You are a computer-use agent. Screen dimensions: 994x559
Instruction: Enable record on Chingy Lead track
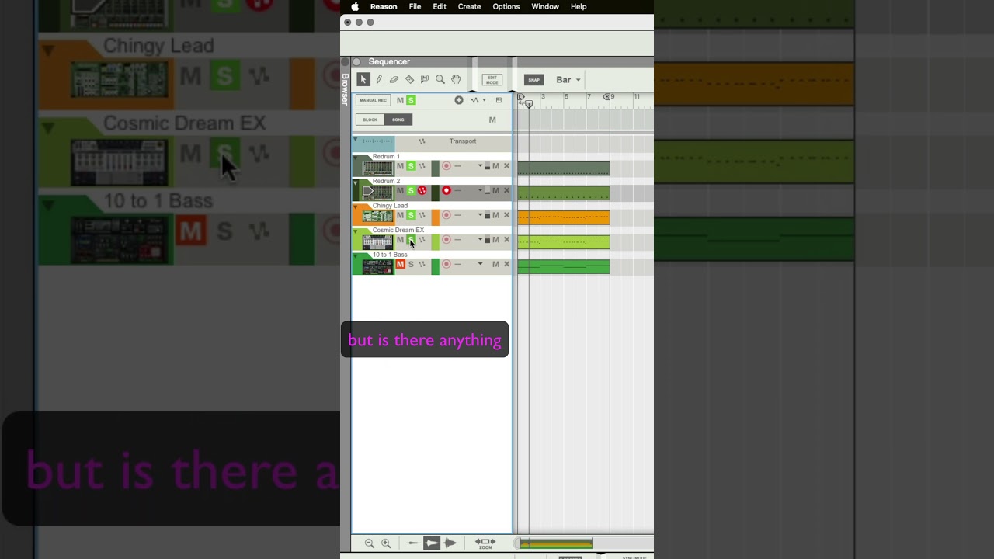pyautogui.click(x=447, y=215)
